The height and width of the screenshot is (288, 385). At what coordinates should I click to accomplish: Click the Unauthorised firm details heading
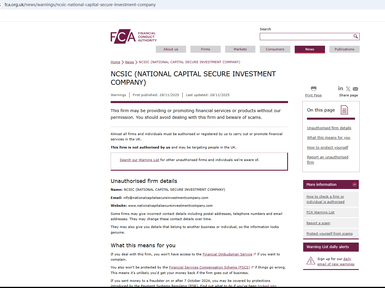(x=144, y=181)
